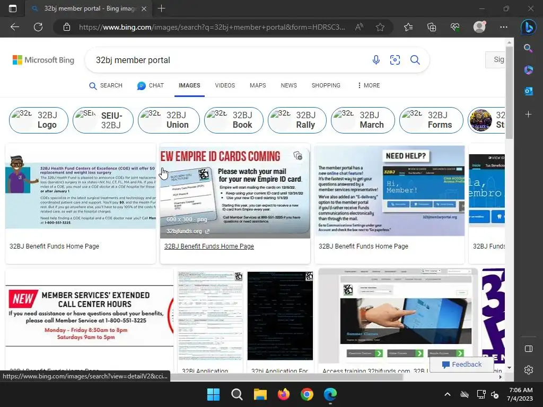This screenshot has height=407, width=543.
Task: Click the browser address bar URL
Action: pyautogui.click(x=212, y=27)
